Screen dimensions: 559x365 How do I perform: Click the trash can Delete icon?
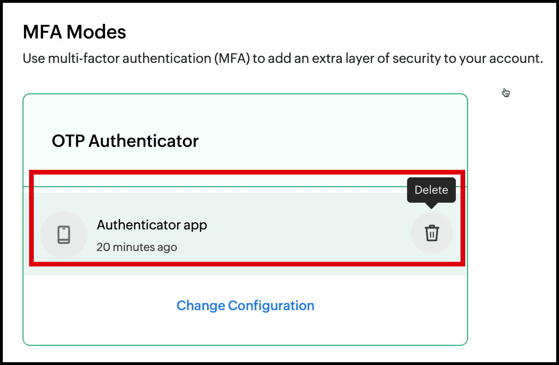tap(431, 233)
